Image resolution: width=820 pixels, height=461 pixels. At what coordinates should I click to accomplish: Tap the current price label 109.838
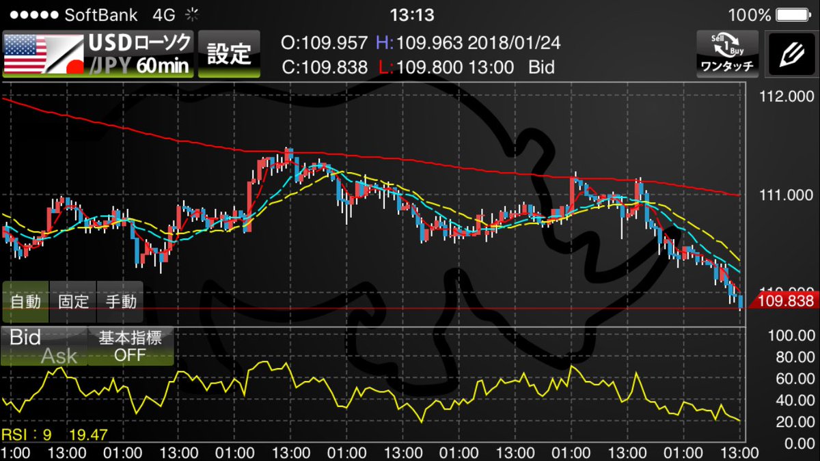point(784,301)
